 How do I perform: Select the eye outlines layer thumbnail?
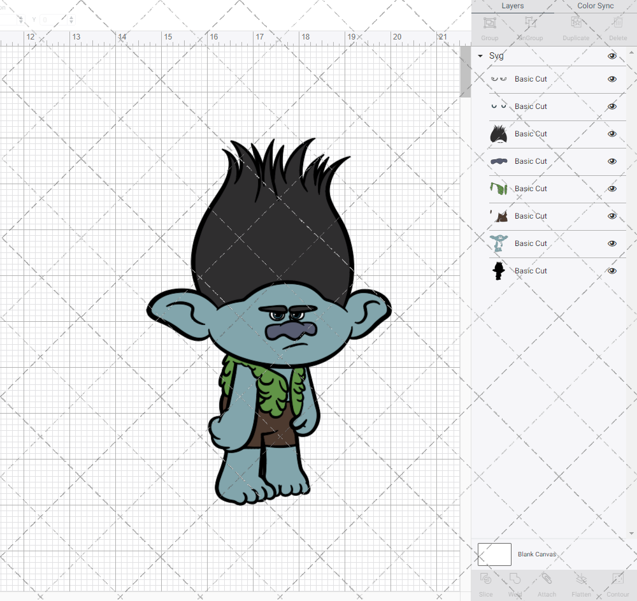coord(499,79)
